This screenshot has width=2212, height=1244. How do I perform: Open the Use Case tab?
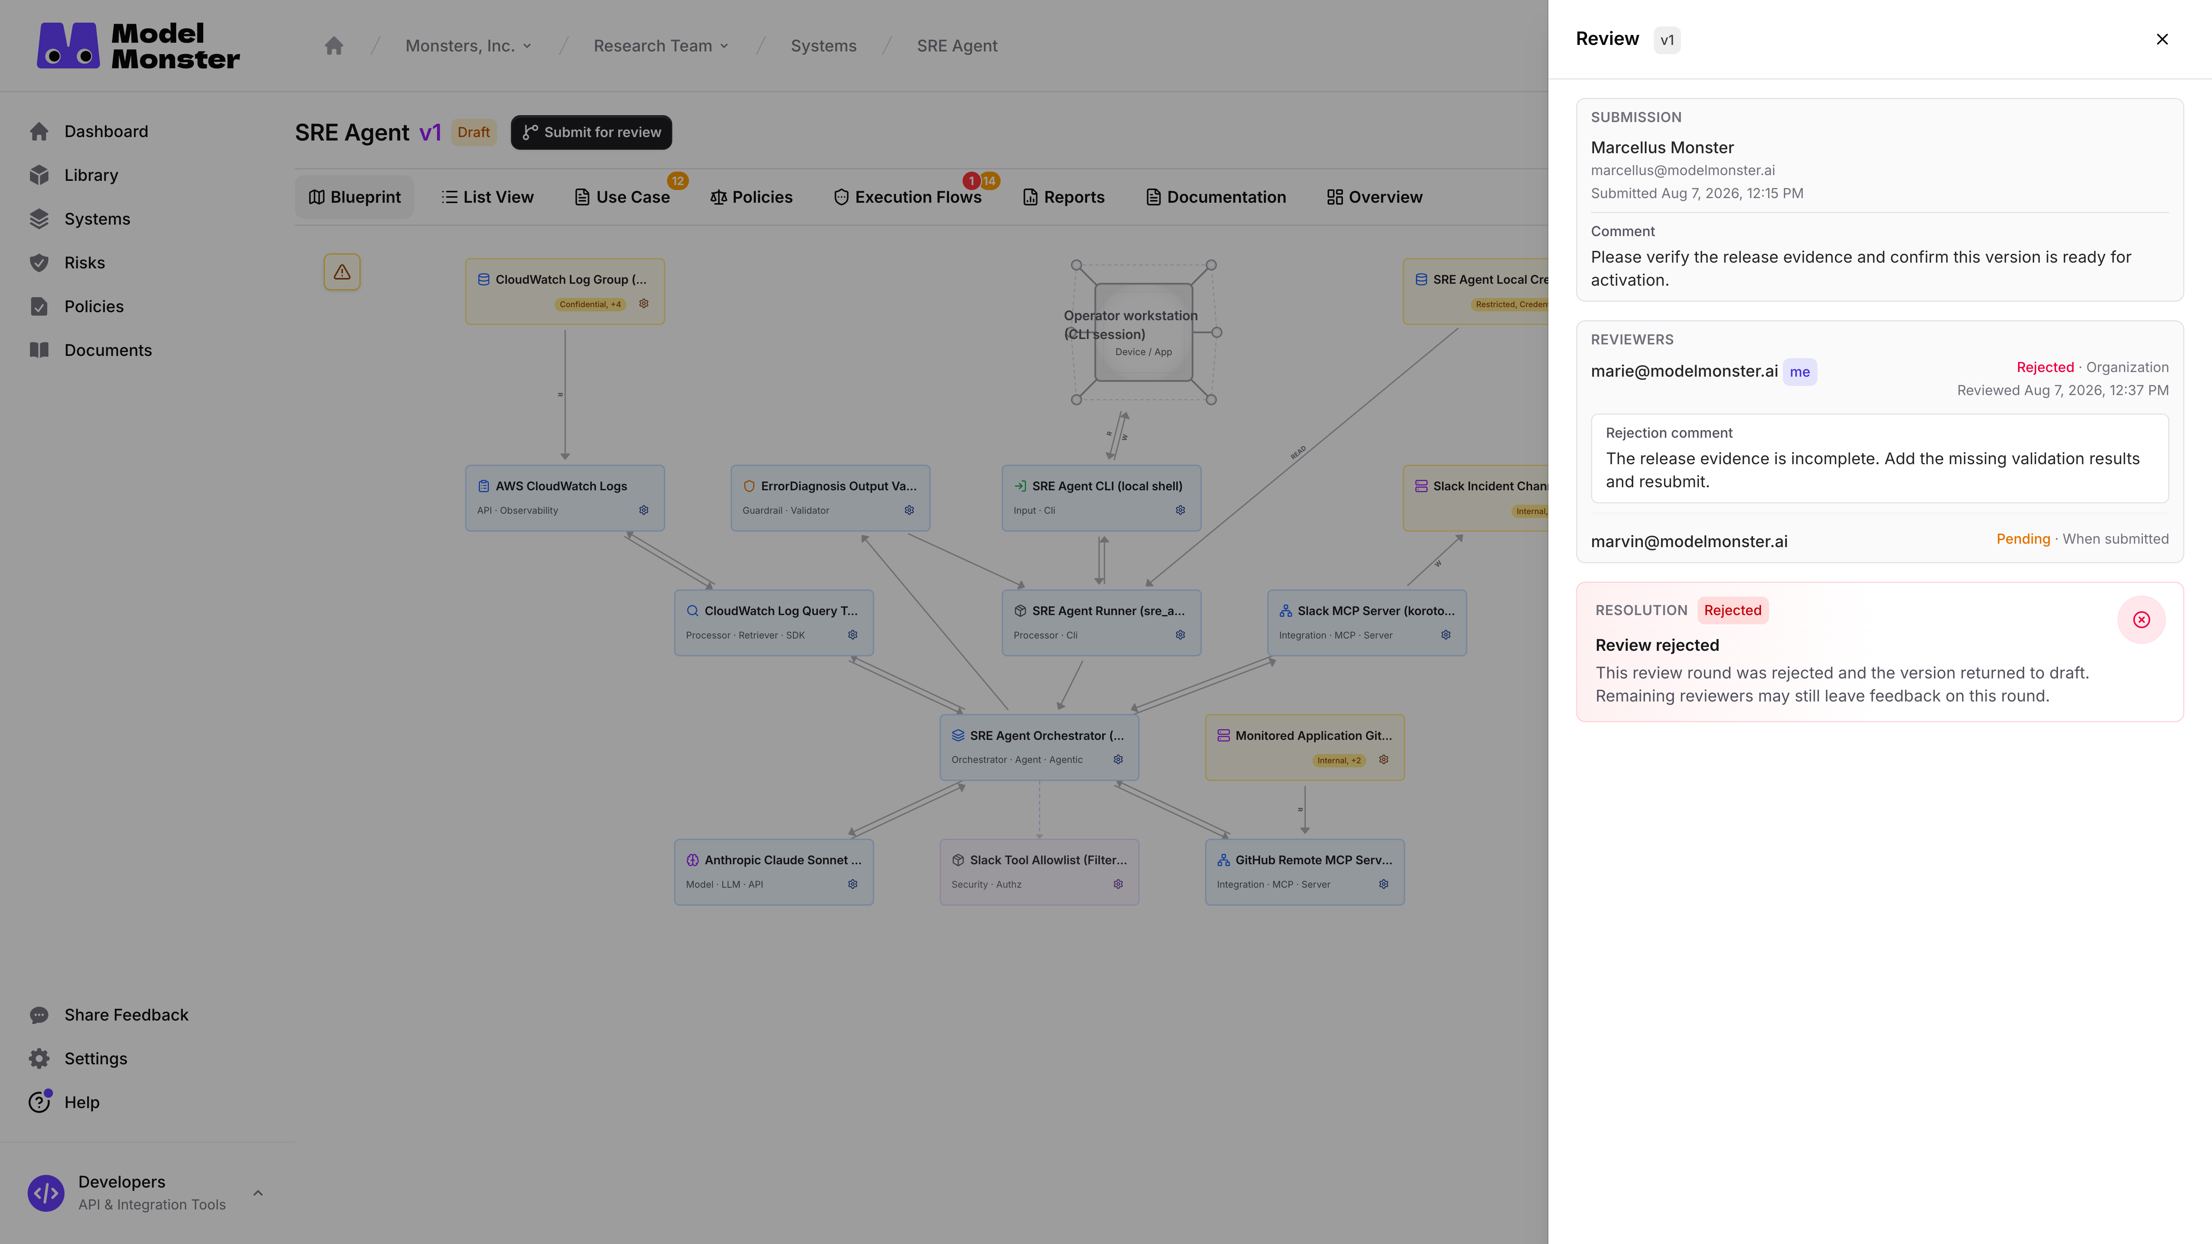pos(623,197)
